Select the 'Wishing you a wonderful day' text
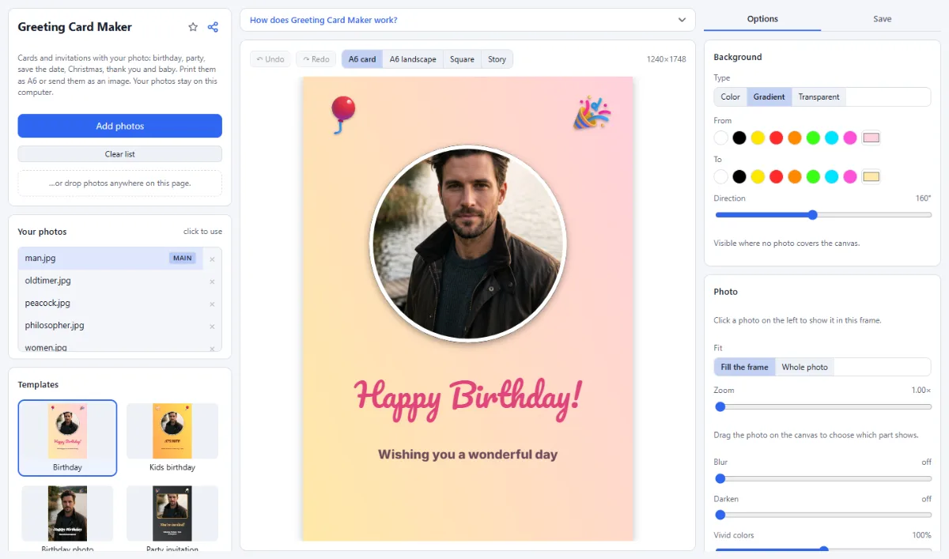949x559 pixels. point(467,455)
